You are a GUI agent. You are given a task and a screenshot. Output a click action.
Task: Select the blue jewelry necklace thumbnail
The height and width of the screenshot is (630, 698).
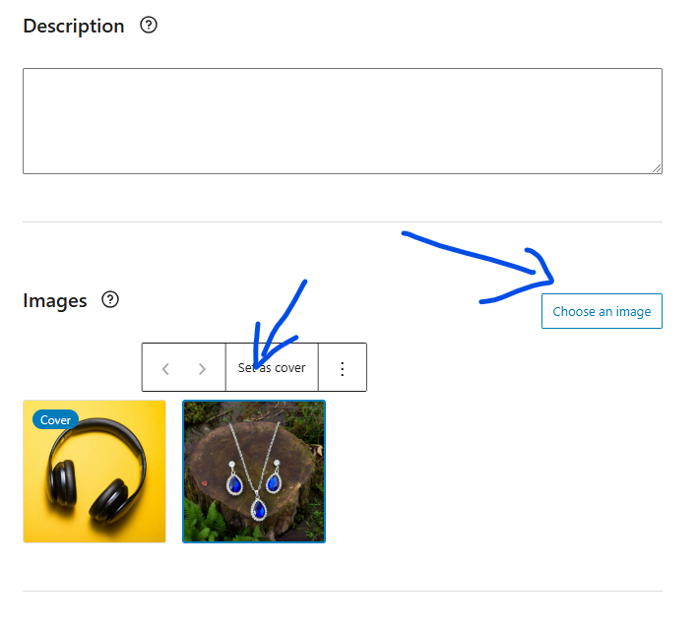254,471
